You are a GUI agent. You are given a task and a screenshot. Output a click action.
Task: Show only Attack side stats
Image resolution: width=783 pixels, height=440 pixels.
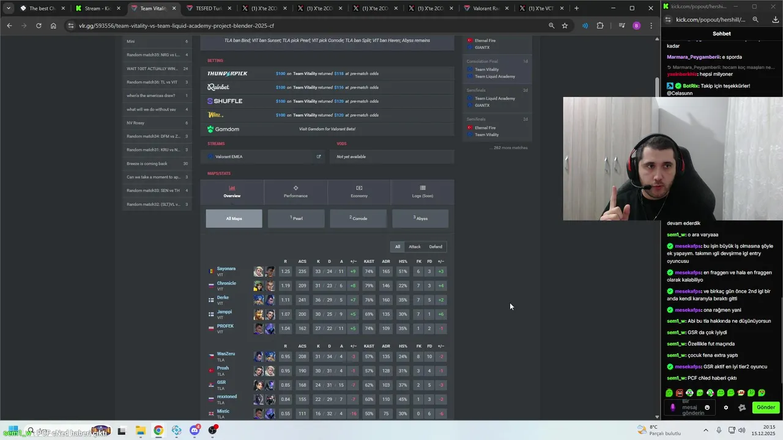tap(415, 247)
